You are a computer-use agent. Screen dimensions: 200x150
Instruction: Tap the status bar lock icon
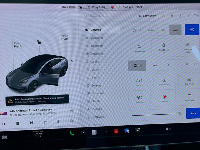pyautogui.click(x=81, y=7)
